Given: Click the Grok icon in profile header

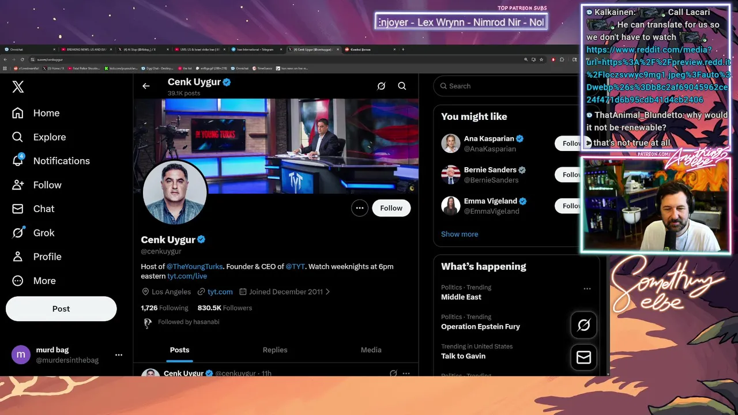Looking at the screenshot, I should coord(381,86).
